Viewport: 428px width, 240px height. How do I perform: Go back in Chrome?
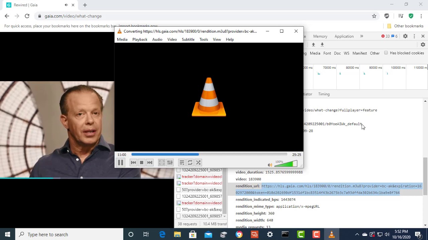tap(7, 16)
